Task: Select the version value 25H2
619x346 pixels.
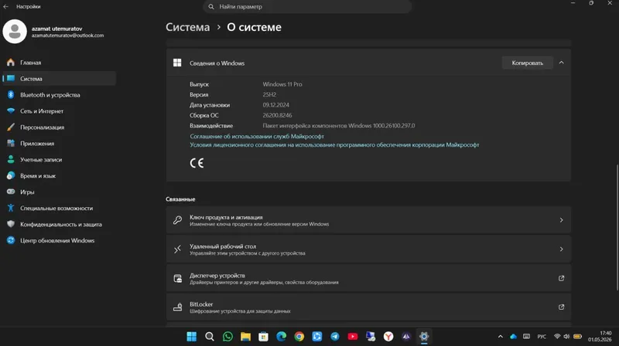Action: [x=269, y=94]
